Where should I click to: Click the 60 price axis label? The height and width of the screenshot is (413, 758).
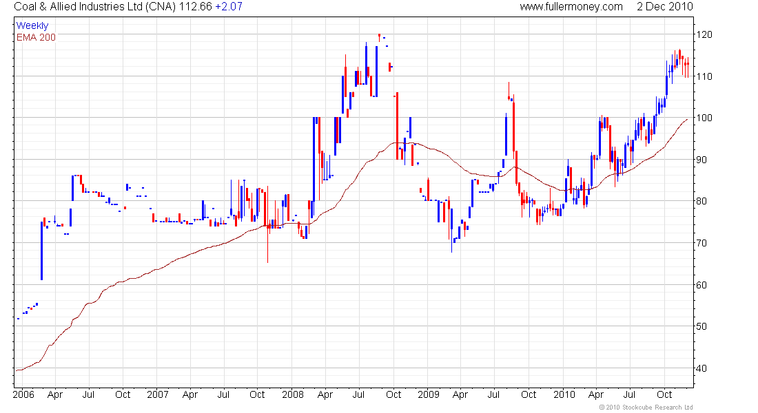(x=701, y=285)
